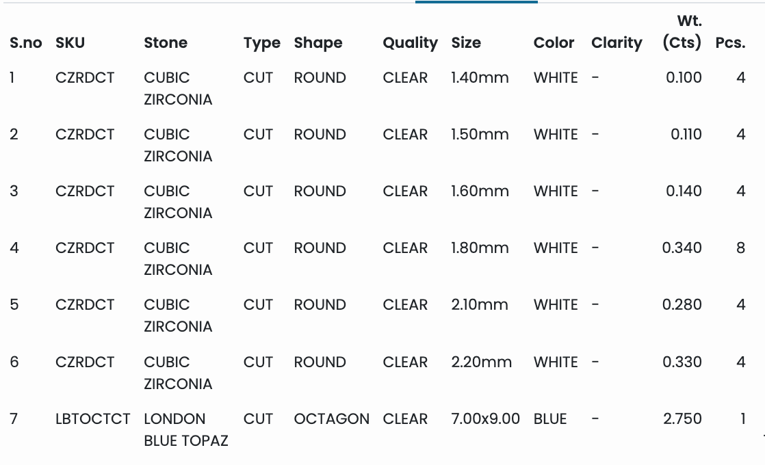The image size is (765, 465).
Task: Select the 1.40mm size cell
Action: point(480,78)
